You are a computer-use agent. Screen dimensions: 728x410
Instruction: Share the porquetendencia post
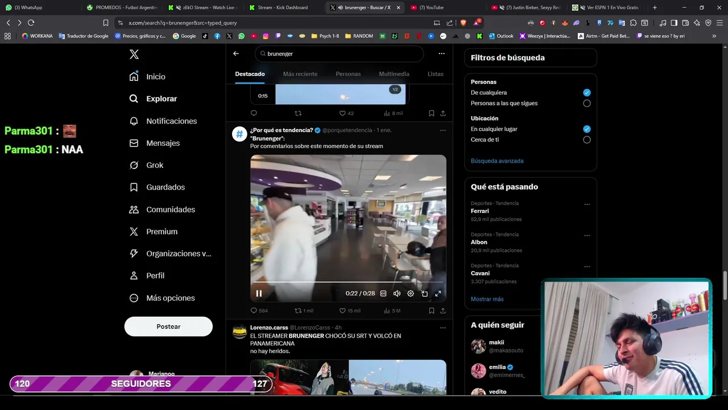pos(443,310)
